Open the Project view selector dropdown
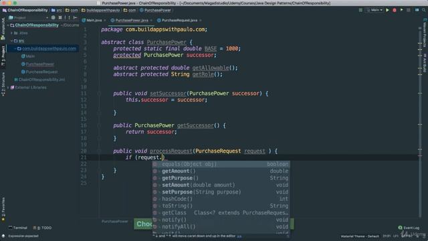 click(28, 18)
